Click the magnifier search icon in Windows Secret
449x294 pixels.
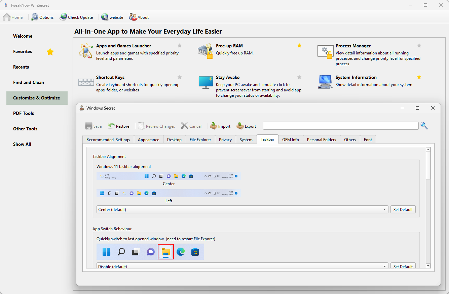(424, 126)
